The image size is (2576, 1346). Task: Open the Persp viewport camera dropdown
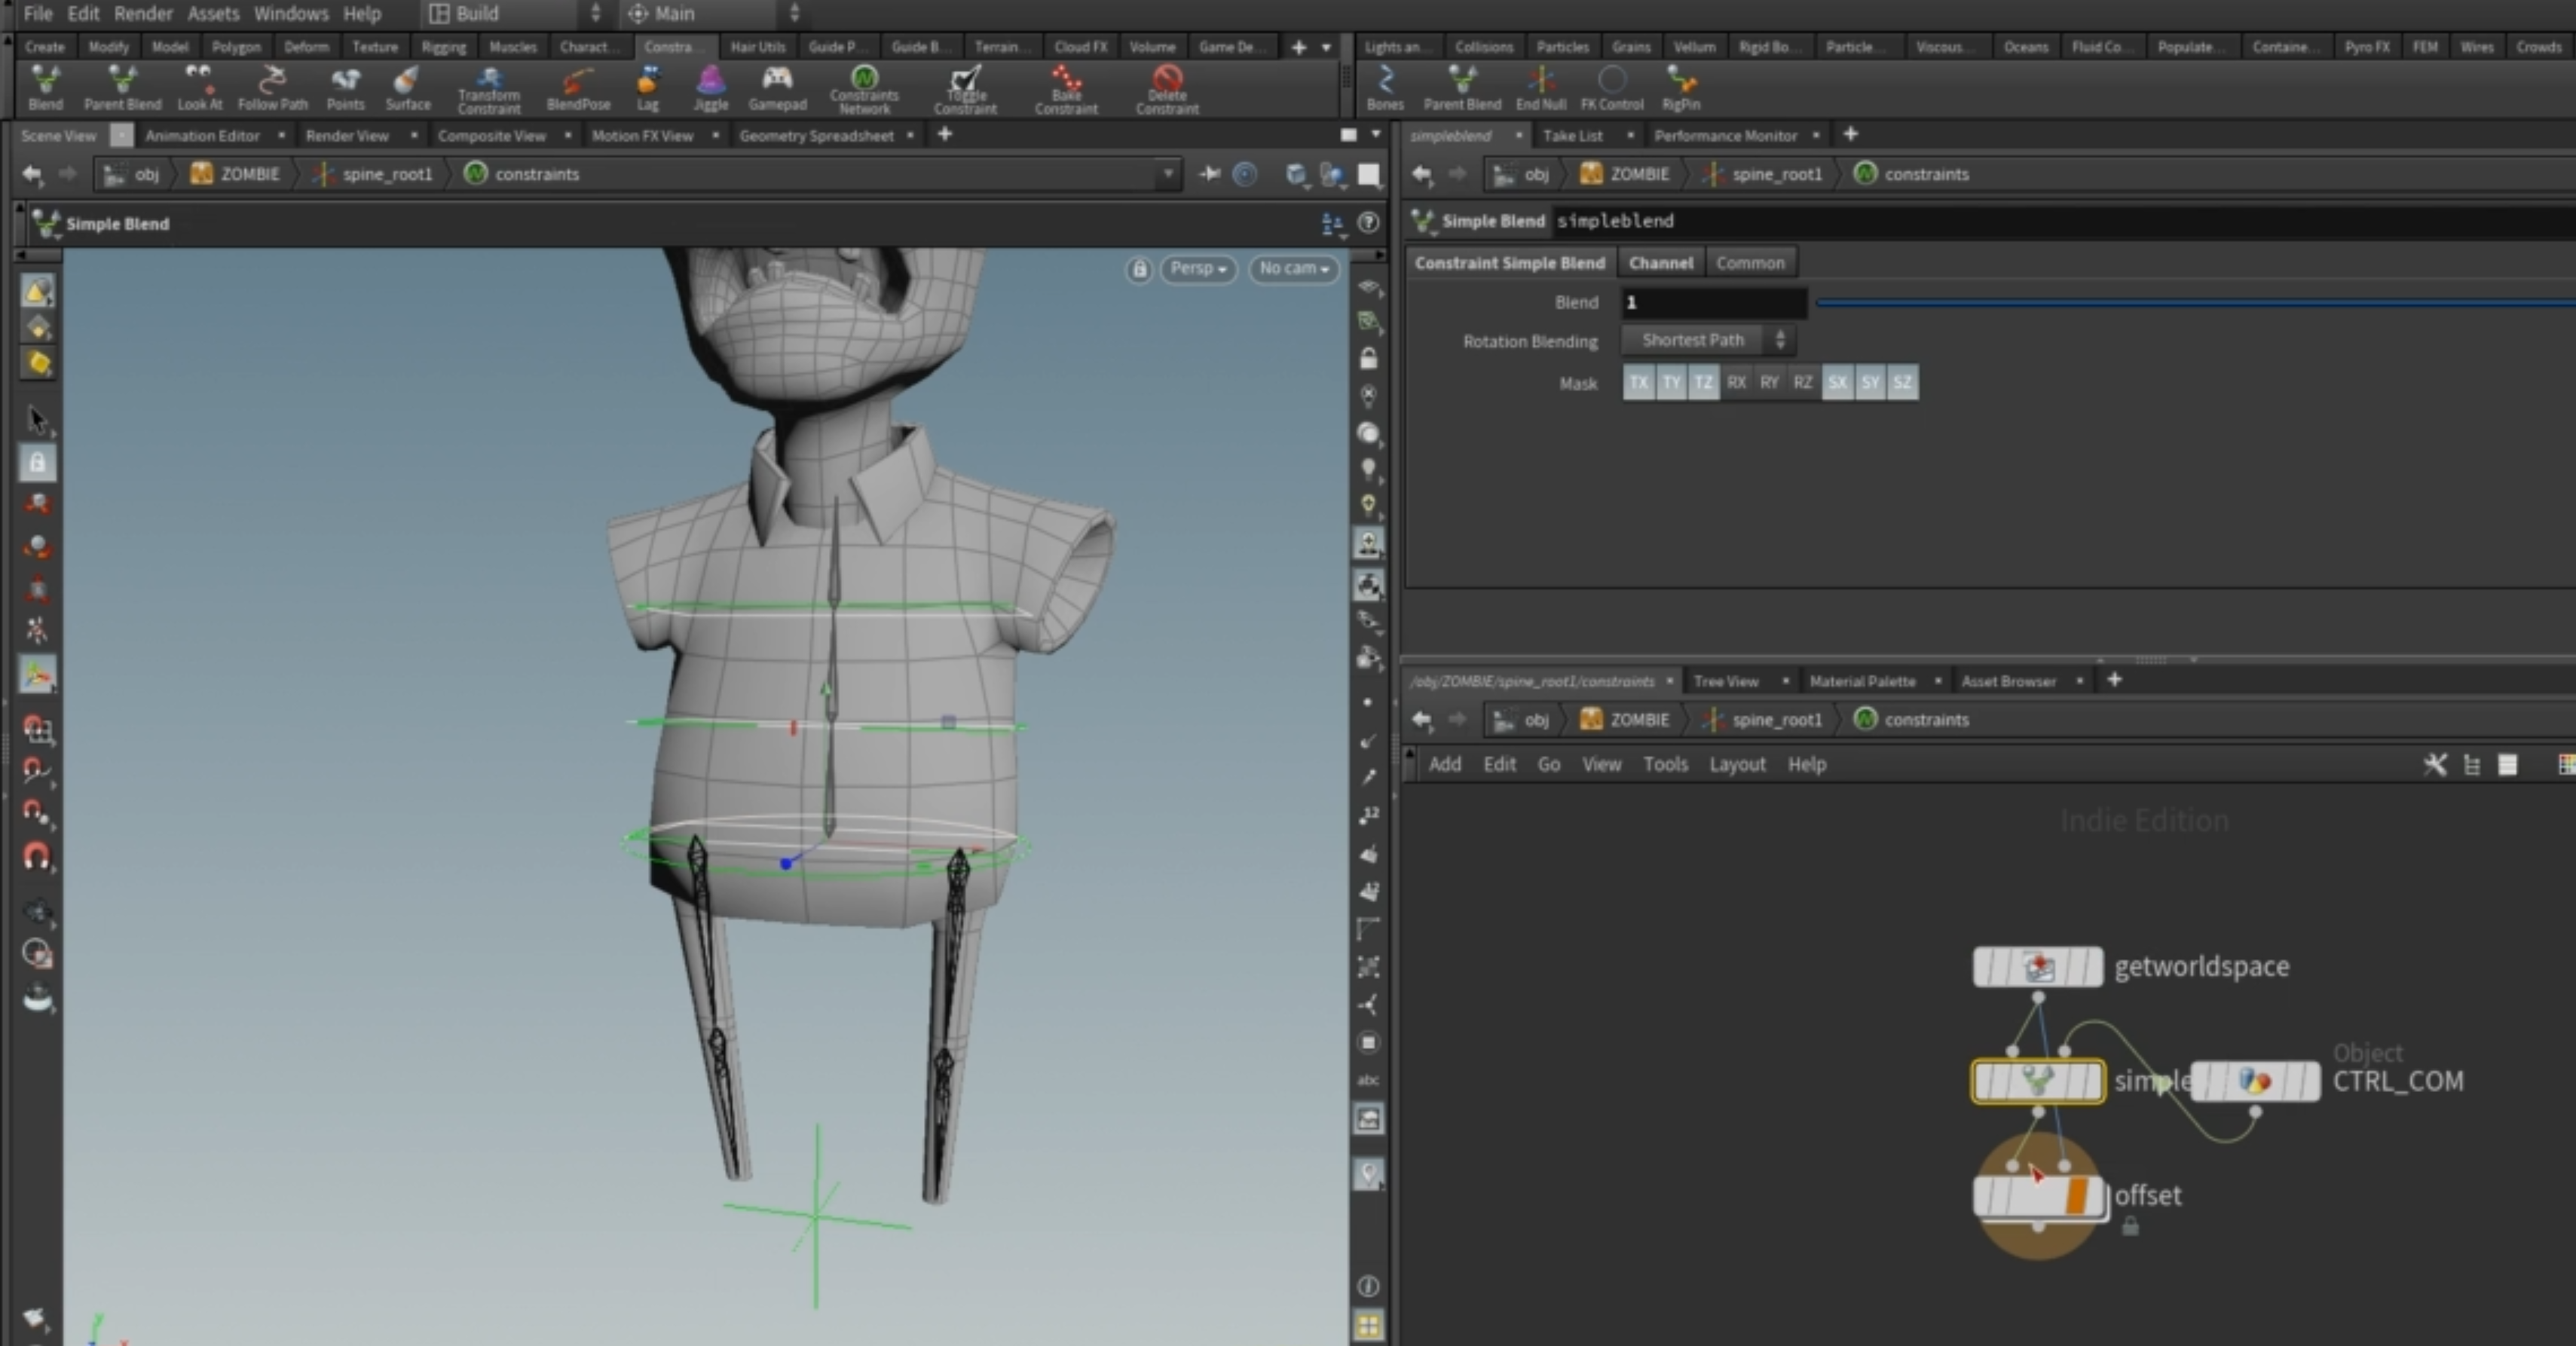pyautogui.click(x=1198, y=268)
